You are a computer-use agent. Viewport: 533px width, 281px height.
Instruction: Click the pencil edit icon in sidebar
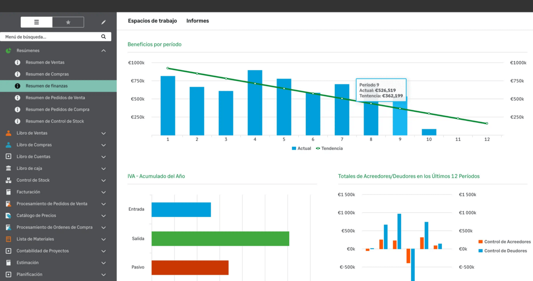[x=103, y=22]
